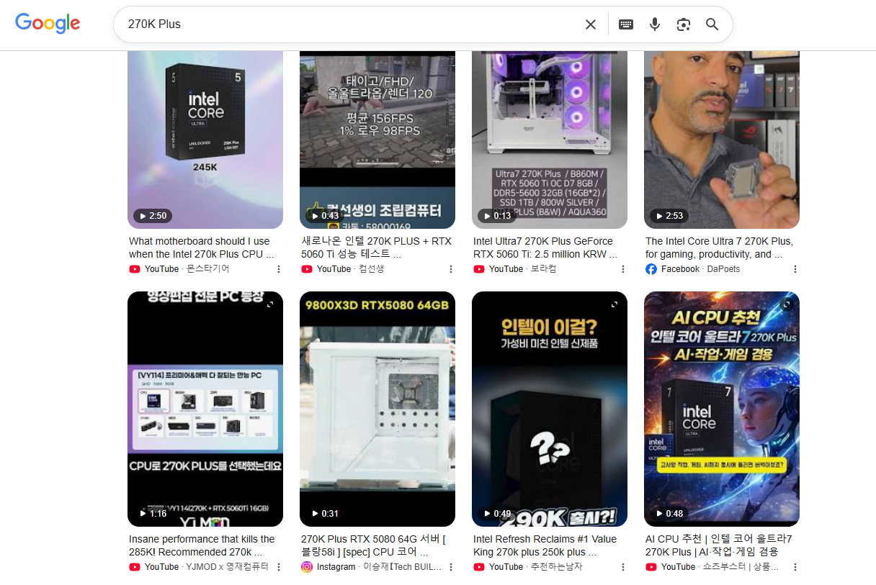The image size is (876, 585).
Task: Play the 2:50 Intel Core 245K video
Action: point(205,140)
